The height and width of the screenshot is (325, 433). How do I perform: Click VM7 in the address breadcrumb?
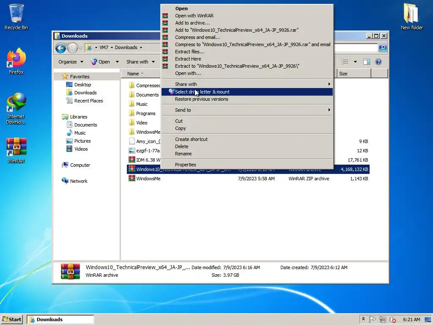pyautogui.click(x=104, y=47)
